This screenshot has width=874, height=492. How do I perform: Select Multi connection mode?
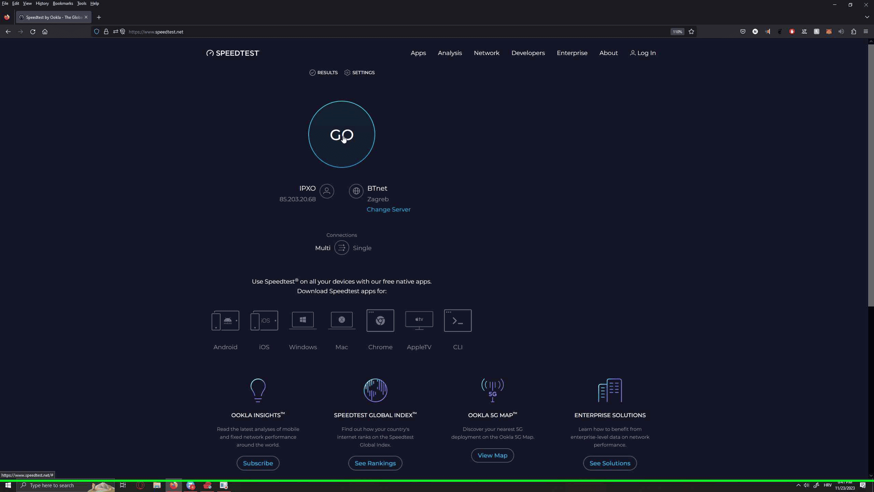(x=323, y=248)
